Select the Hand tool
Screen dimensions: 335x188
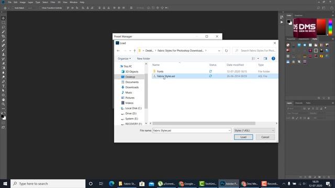(3, 100)
